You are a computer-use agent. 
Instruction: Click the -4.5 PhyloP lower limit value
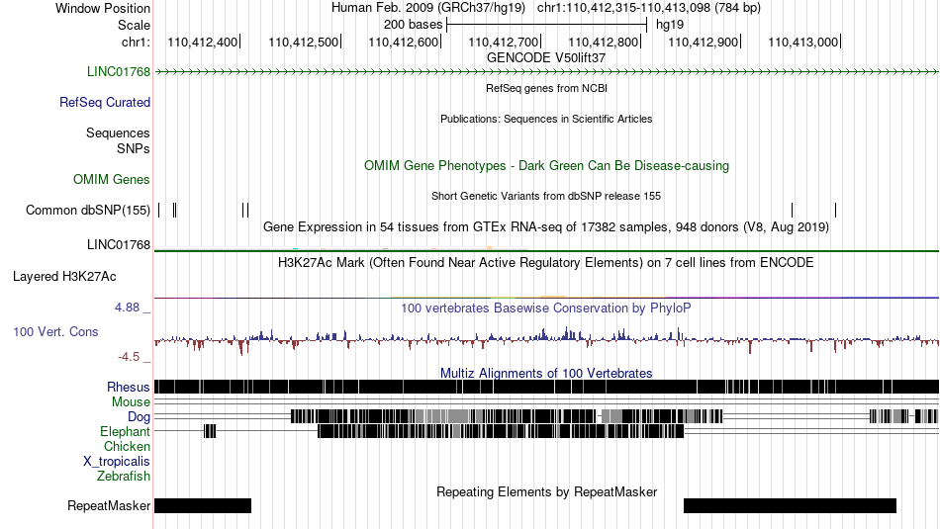tap(129, 357)
